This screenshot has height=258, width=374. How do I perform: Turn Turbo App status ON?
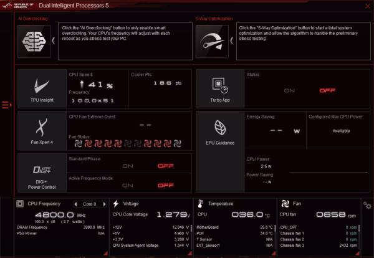point(289,90)
